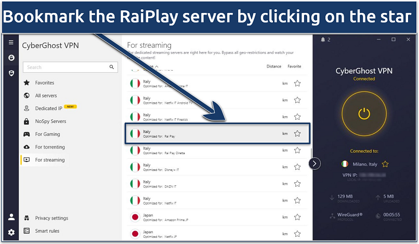This screenshot has height=244, width=419.
Task: Open For Gaming servers
Action: pos(47,134)
